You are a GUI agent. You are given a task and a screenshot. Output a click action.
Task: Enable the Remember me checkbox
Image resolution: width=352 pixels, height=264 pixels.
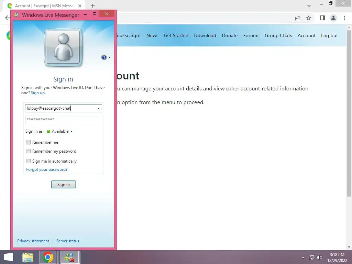28,142
